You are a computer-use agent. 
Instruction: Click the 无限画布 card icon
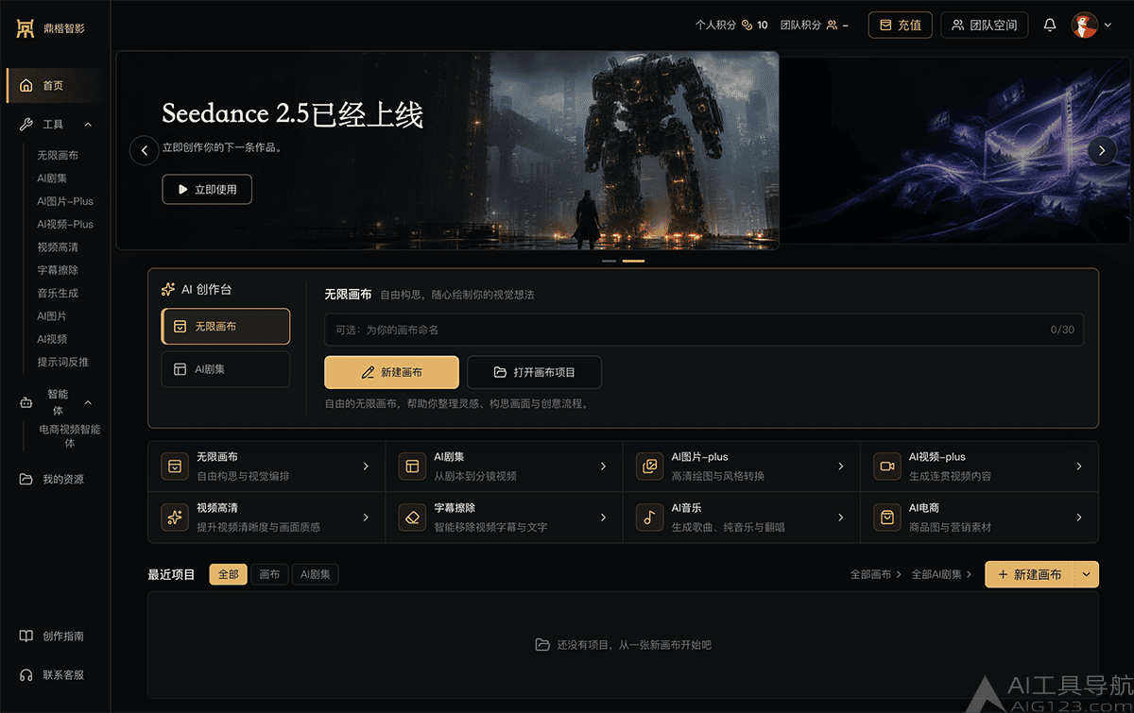(175, 467)
